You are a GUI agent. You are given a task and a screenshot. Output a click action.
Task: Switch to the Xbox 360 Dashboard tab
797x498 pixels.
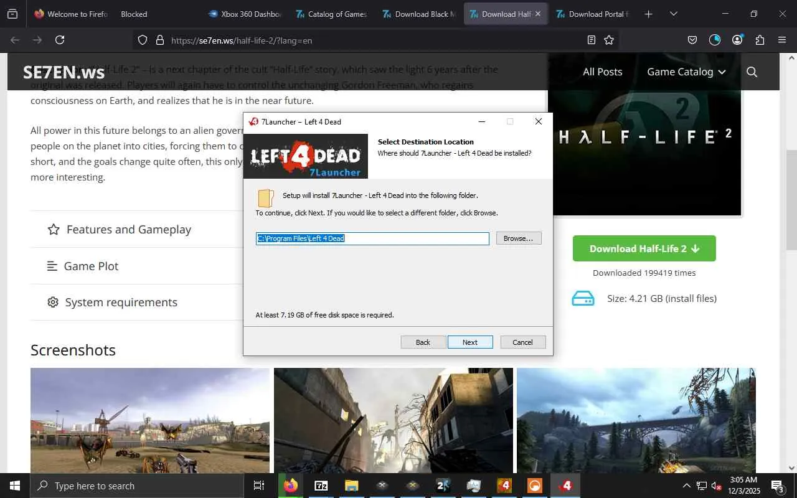(245, 14)
